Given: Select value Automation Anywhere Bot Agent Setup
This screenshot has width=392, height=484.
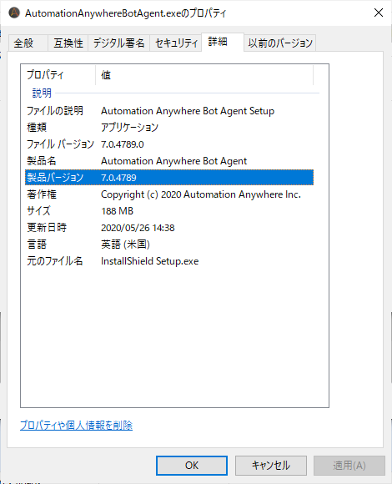Looking at the screenshot, I should (x=188, y=111).
